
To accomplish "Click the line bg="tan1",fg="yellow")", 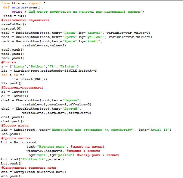I will point(74,155).
